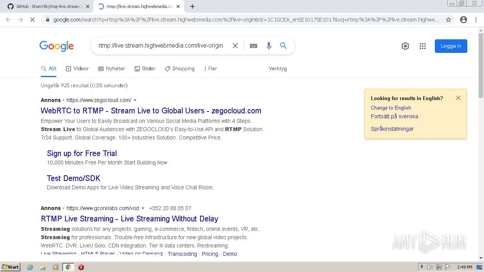Go back to previous page
The width and height of the screenshot is (484, 272).
(8, 20)
